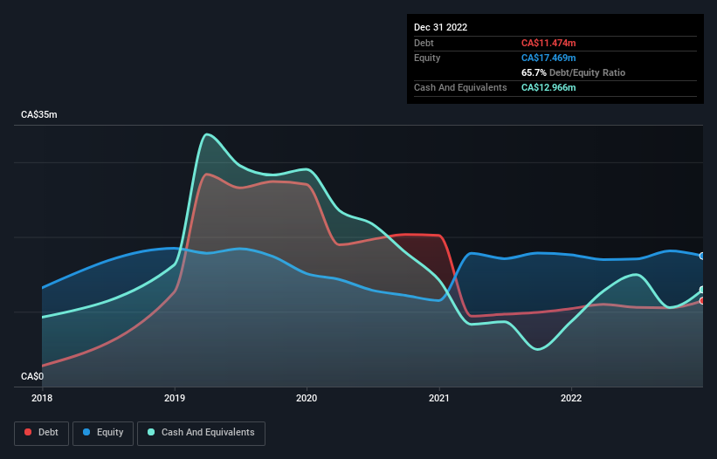
Task: Click the CA$0 y-axis label
Action: pos(32,376)
